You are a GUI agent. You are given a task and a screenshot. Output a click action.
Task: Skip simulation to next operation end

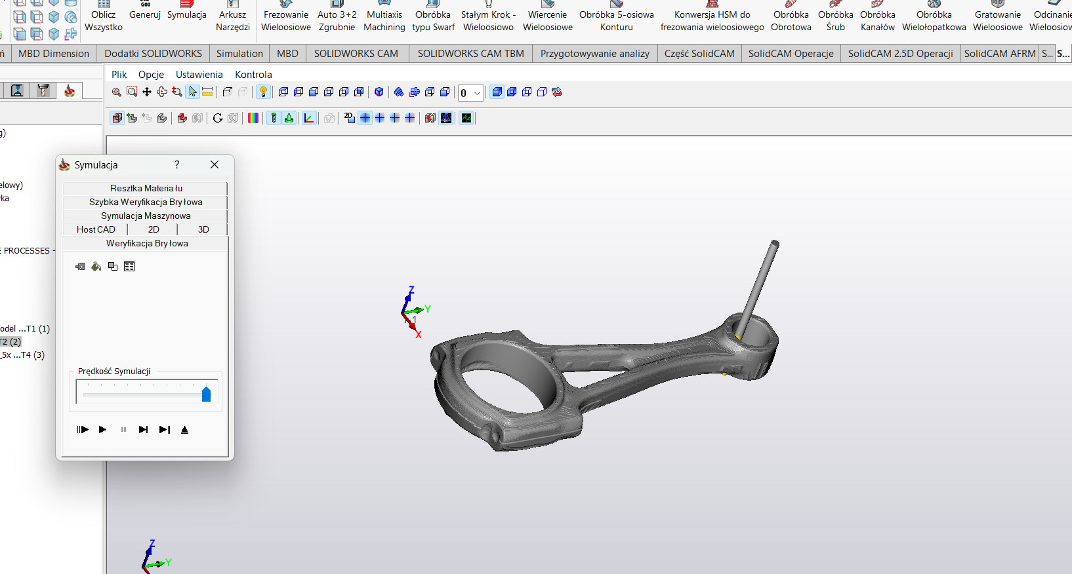pyautogui.click(x=165, y=430)
